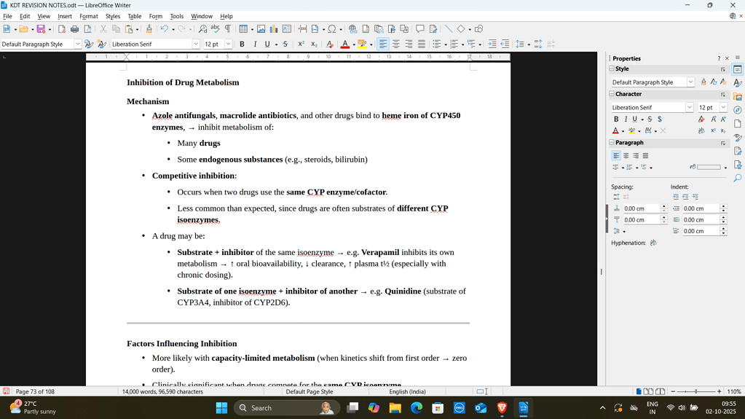The image size is (745, 419).
Task: Insert a comment
Action: 420,29
